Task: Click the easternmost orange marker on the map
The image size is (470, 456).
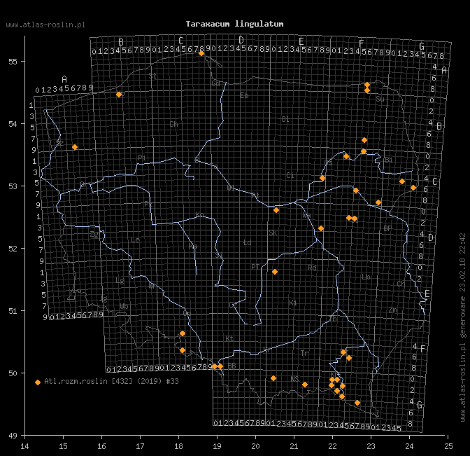Action: coord(413,188)
